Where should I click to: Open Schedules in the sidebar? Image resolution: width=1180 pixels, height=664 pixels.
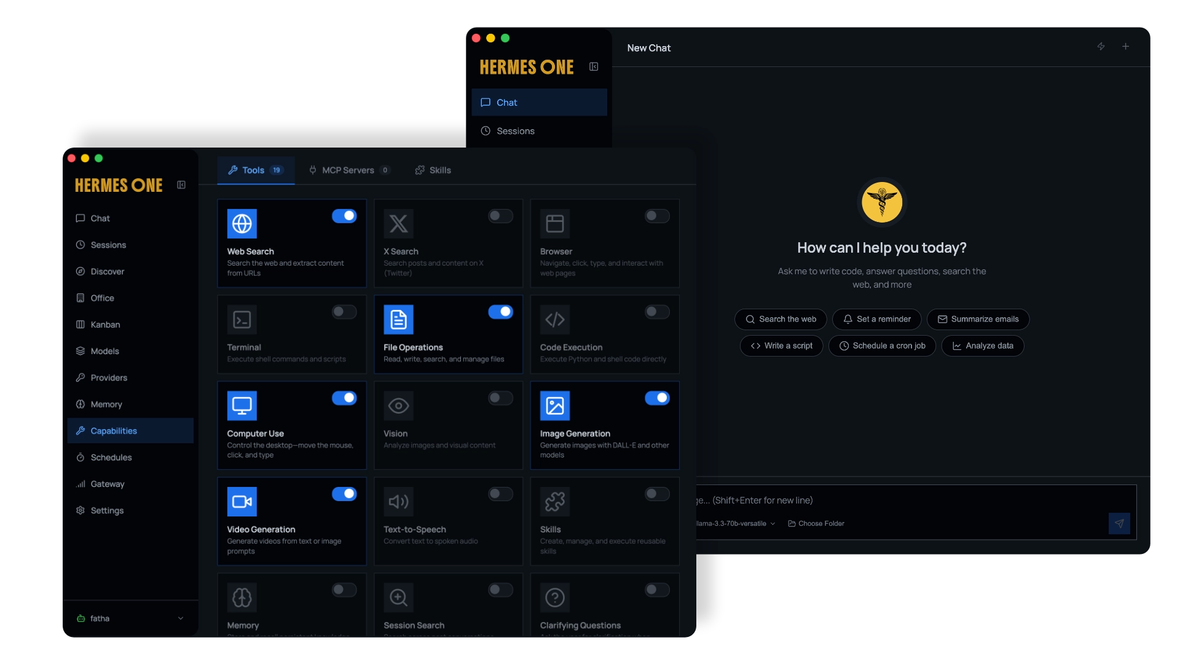pos(130,457)
